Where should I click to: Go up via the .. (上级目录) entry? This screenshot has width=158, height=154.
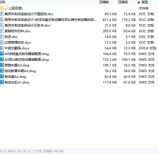point(14,8)
